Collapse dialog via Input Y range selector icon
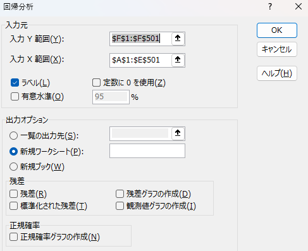This screenshot has height=251, width=308. [178, 39]
